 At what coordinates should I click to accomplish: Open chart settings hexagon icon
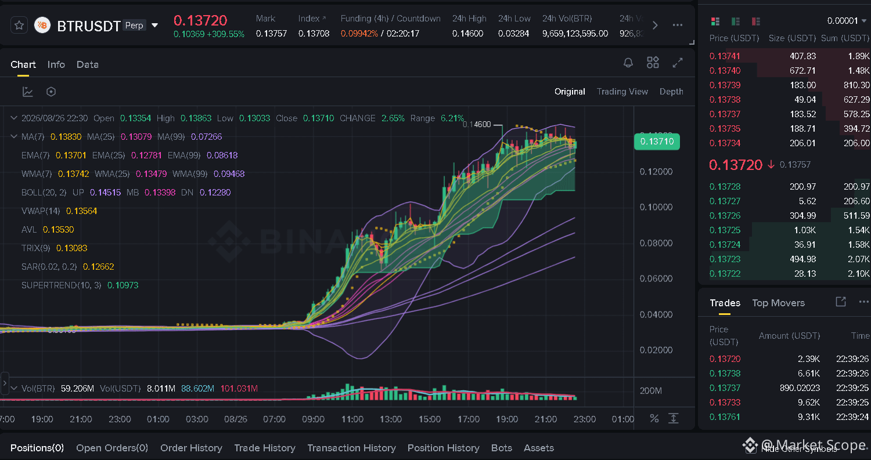coord(51,92)
